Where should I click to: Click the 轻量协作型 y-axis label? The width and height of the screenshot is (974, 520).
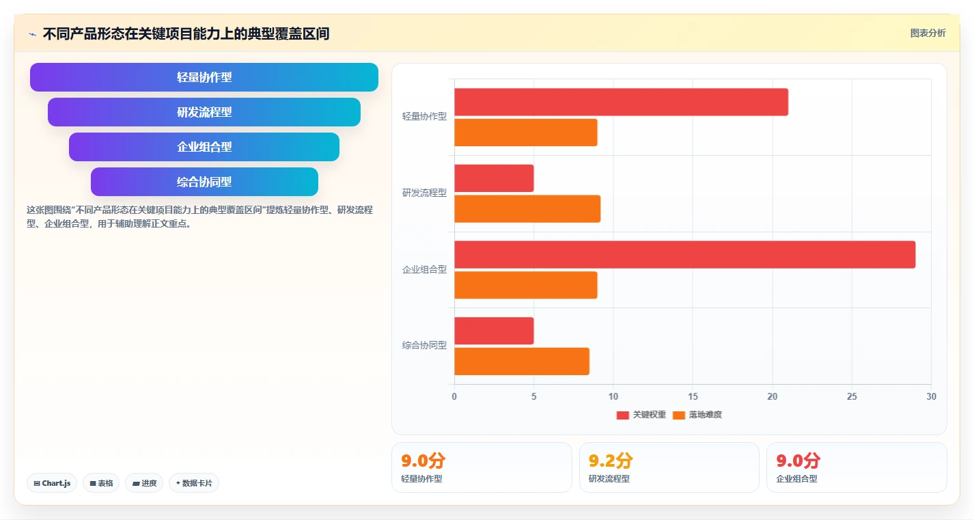click(x=424, y=117)
